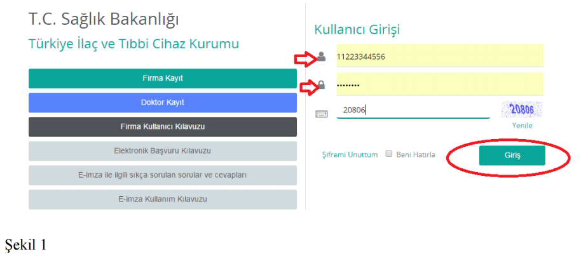Select the Şekil 1 caption

(x=26, y=244)
